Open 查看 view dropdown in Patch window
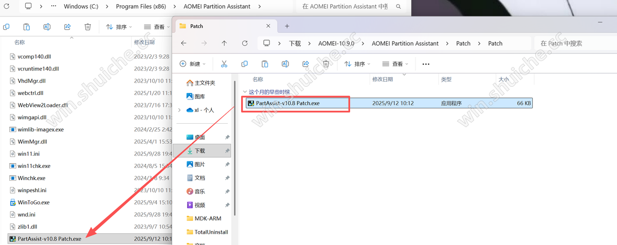 coord(396,64)
